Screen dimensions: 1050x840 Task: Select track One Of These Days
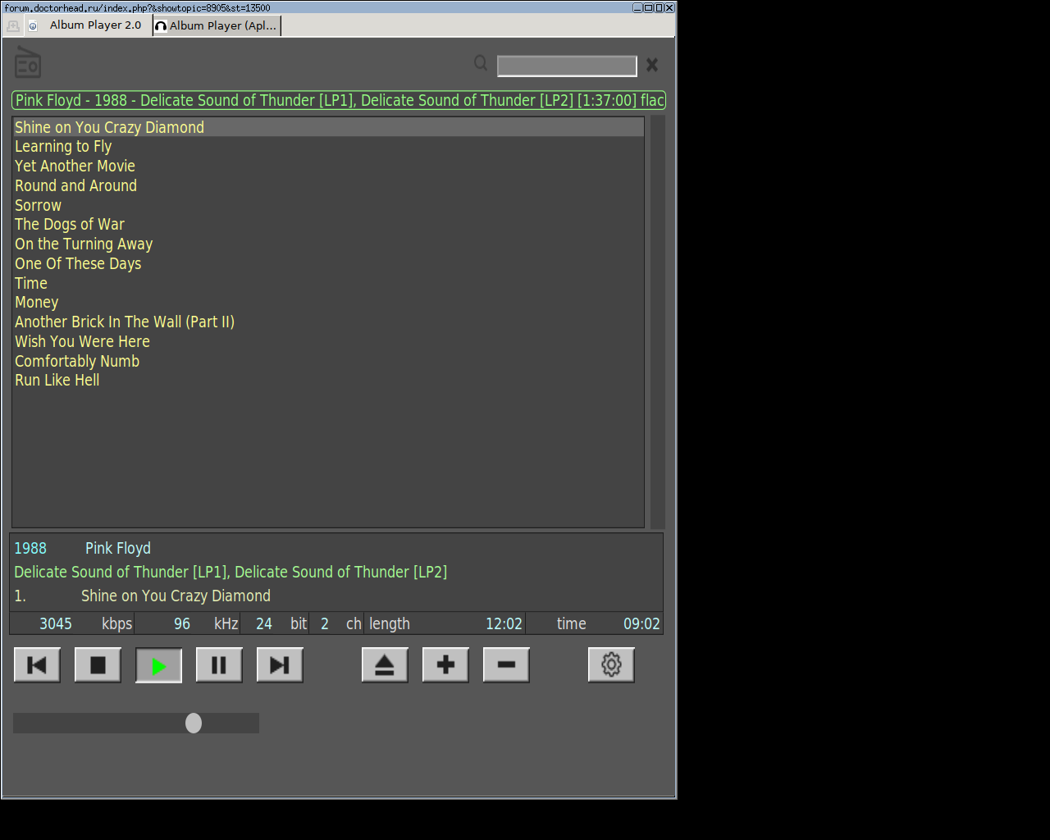(328, 264)
